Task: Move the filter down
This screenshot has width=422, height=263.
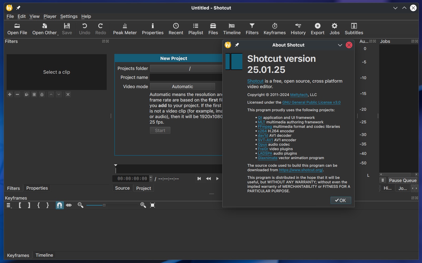Action: pyautogui.click(x=59, y=94)
